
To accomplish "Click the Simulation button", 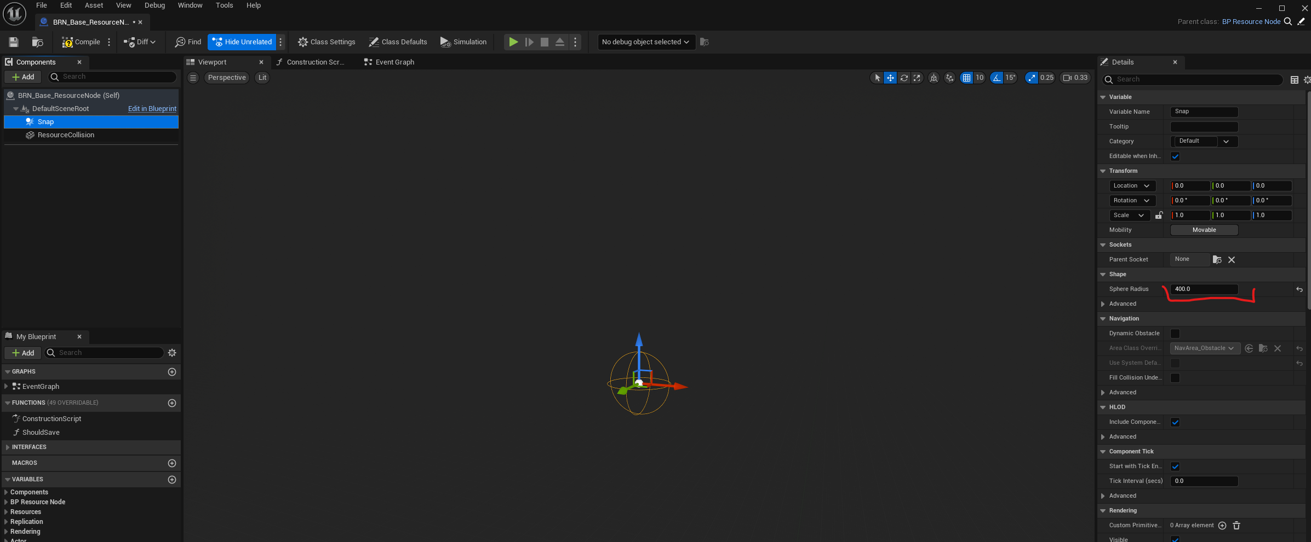I will (x=463, y=42).
